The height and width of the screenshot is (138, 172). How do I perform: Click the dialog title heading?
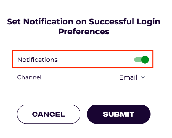[83, 27]
